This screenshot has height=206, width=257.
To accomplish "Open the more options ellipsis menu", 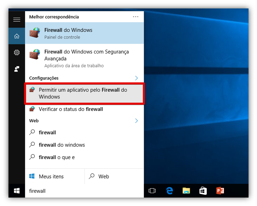I will (136, 17).
